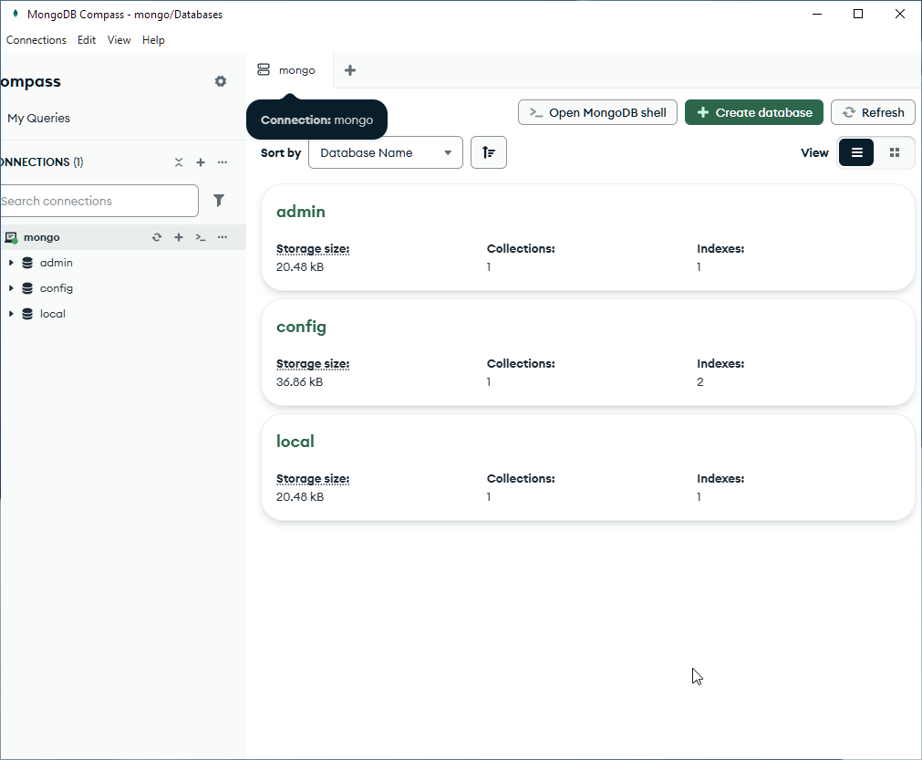Open Sort by Database Name dropdown

386,153
